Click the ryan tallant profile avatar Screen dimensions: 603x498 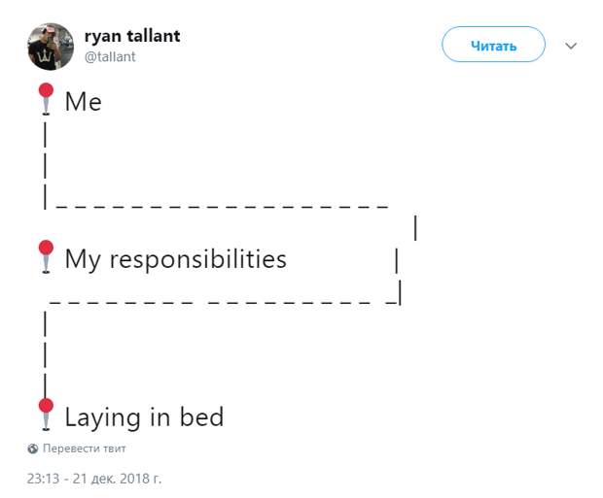point(51,47)
